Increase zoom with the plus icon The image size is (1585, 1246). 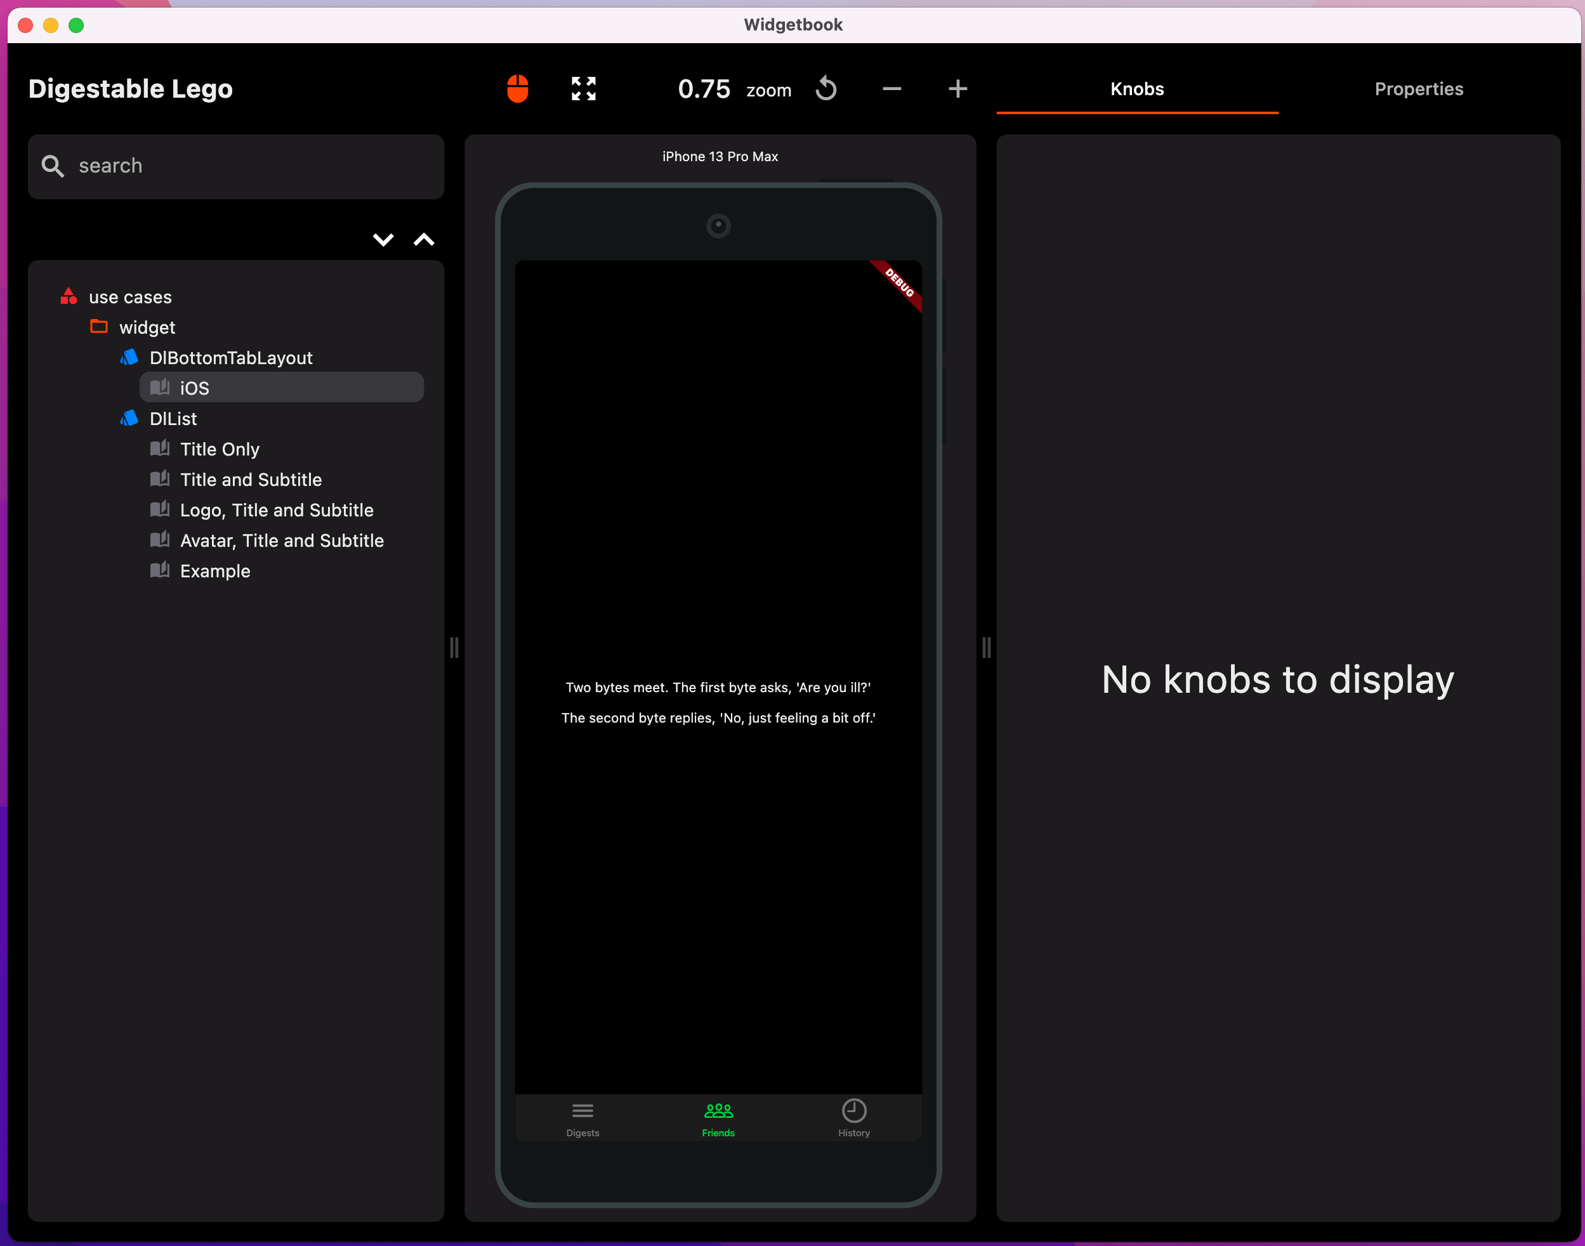(x=957, y=89)
